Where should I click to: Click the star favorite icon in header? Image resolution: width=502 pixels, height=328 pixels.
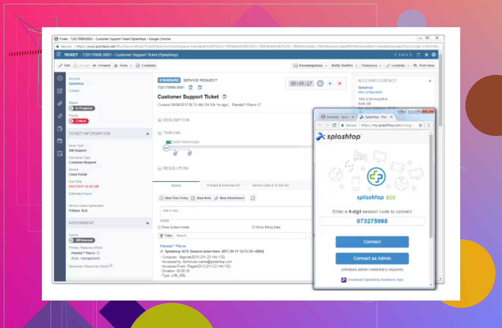[426, 55]
